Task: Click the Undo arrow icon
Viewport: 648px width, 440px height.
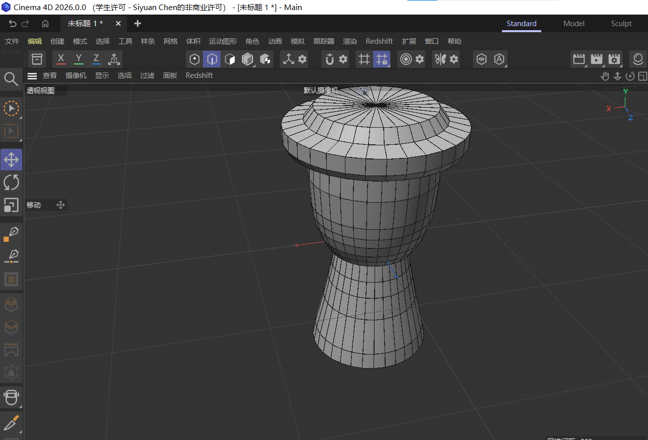Action: click(11, 23)
